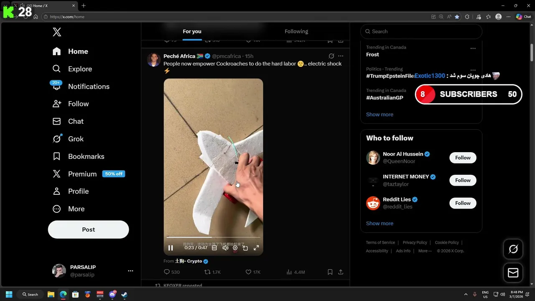Switch to the Following tab
This screenshot has height=301, width=535.
(x=296, y=31)
